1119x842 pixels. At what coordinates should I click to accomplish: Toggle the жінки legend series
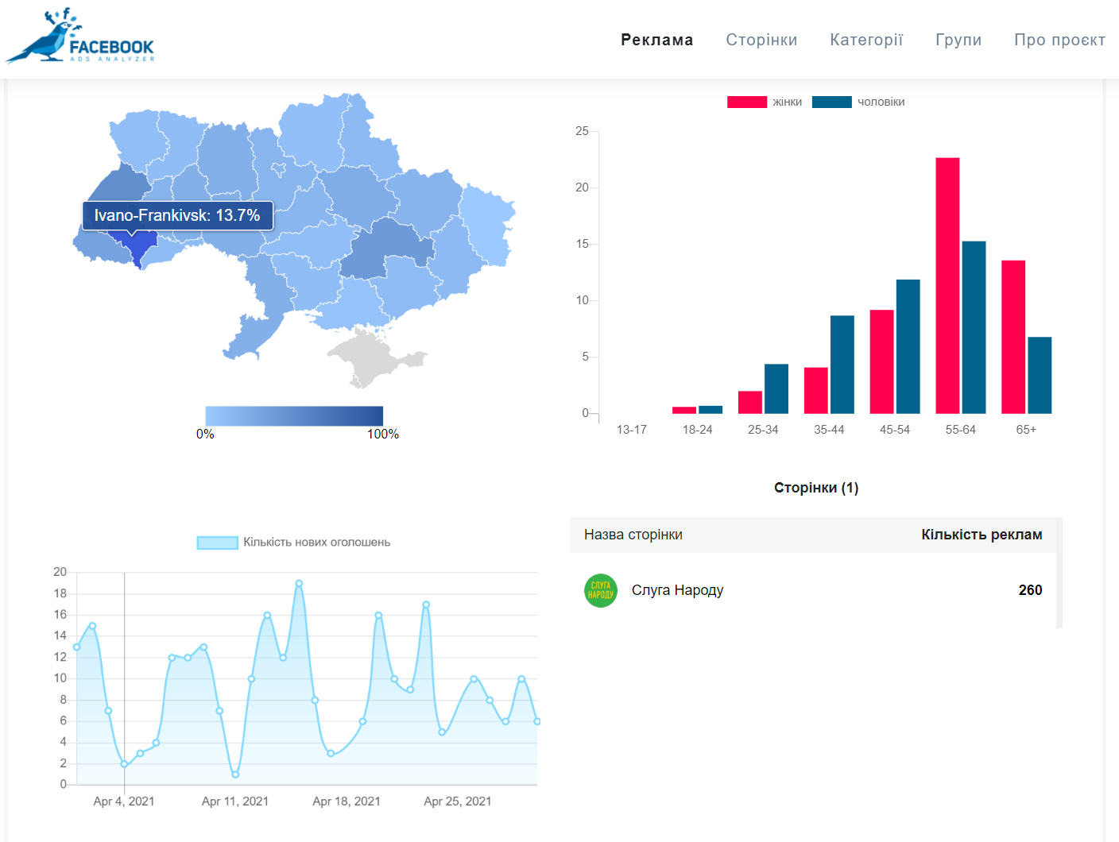pos(765,102)
